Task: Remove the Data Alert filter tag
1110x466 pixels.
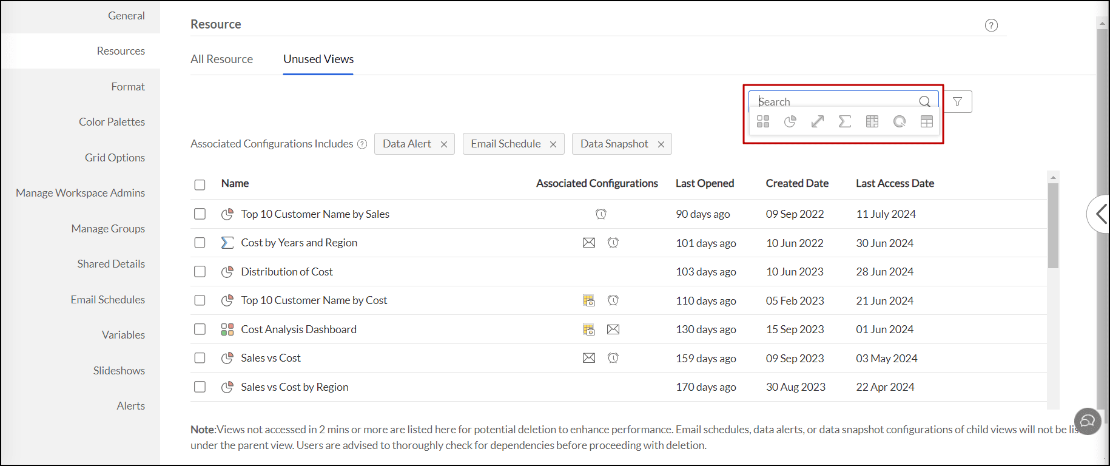Action: (x=444, y=144)
